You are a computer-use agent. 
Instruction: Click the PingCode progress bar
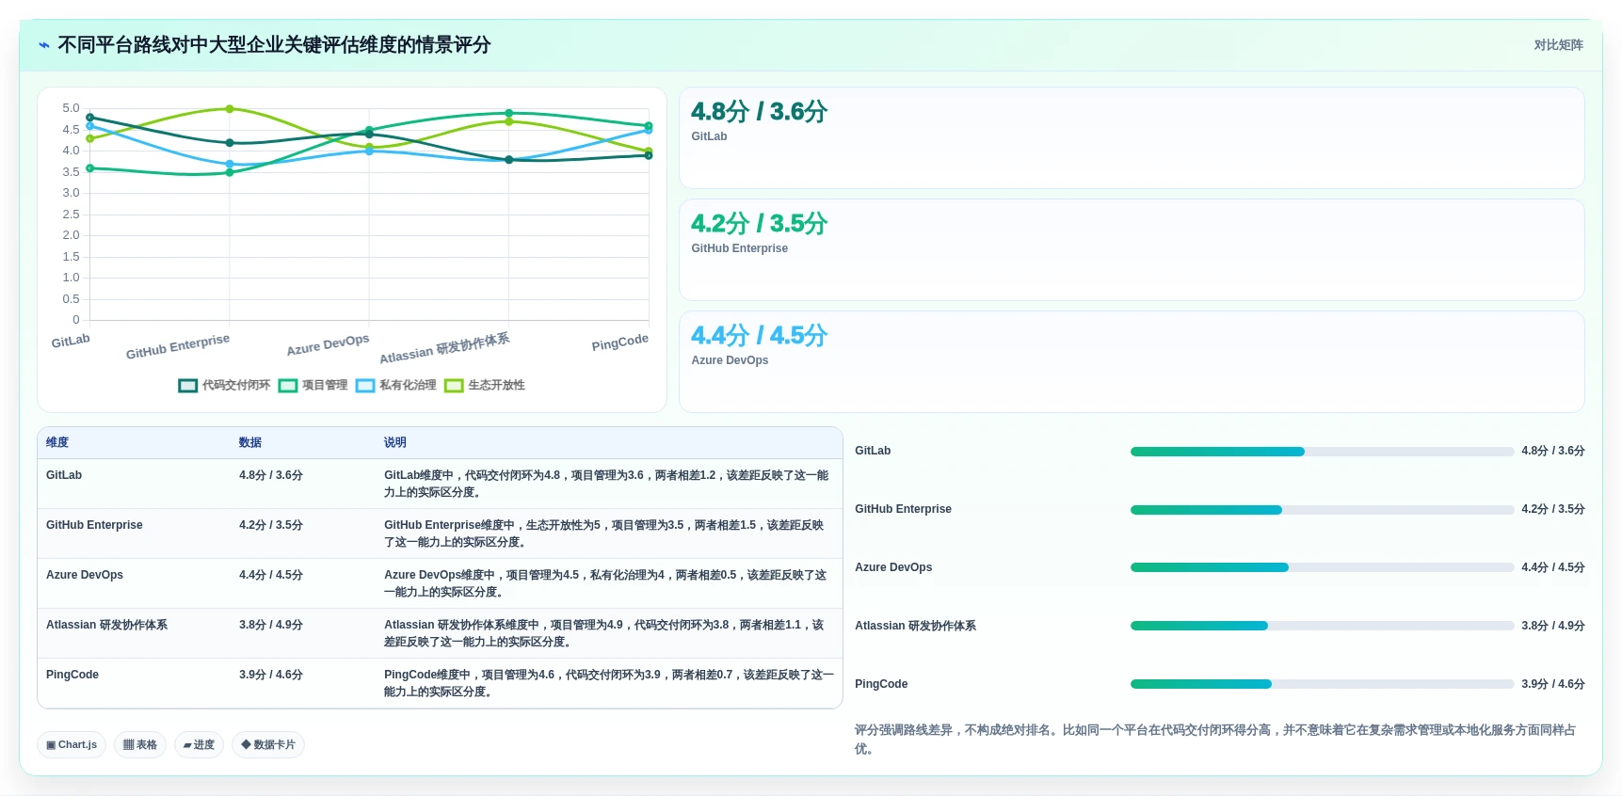pyautogui.click(x=1322, y=685)
